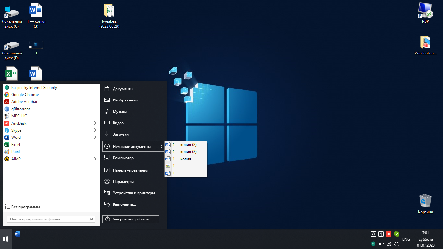The image size is (443, 249).
Task: Click the "Найти программы и файлы" search field
Action: point(48,219)
